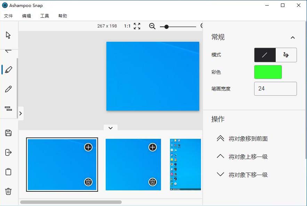Open the 帮助 menu
Image resolution: width=307 pixels, height=206 pixels.
pos(63,16)
